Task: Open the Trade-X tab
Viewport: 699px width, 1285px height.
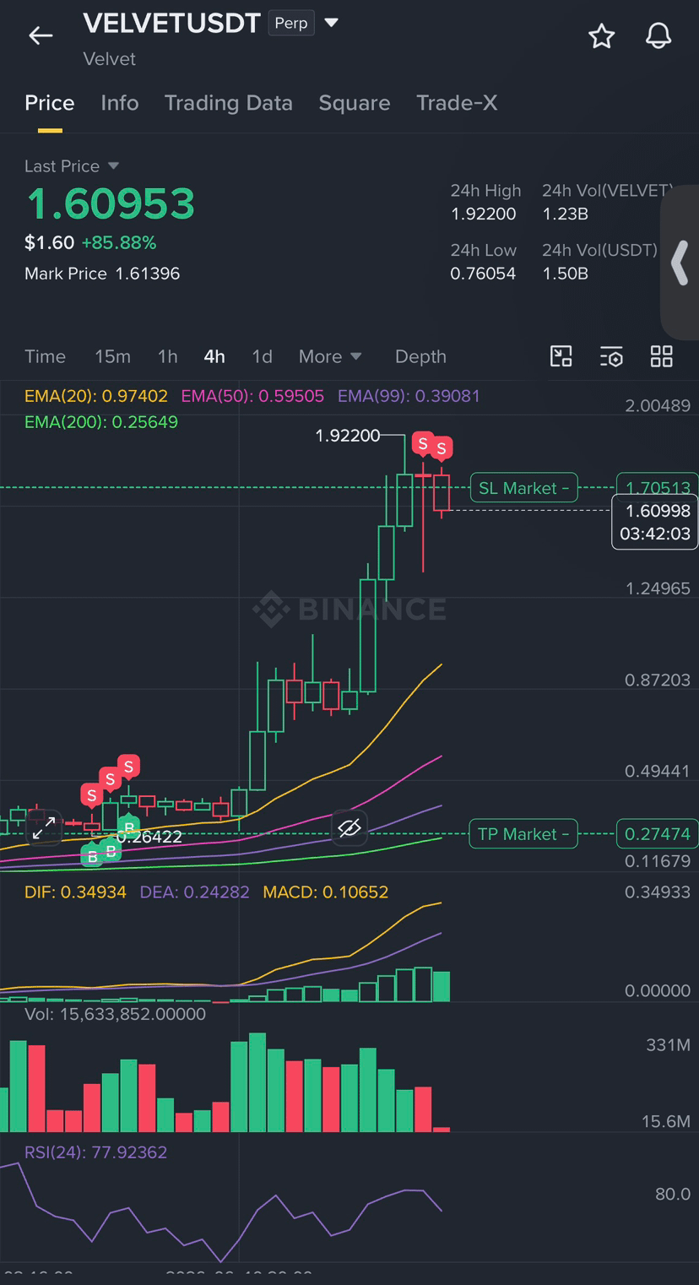Action: [457, 103]
